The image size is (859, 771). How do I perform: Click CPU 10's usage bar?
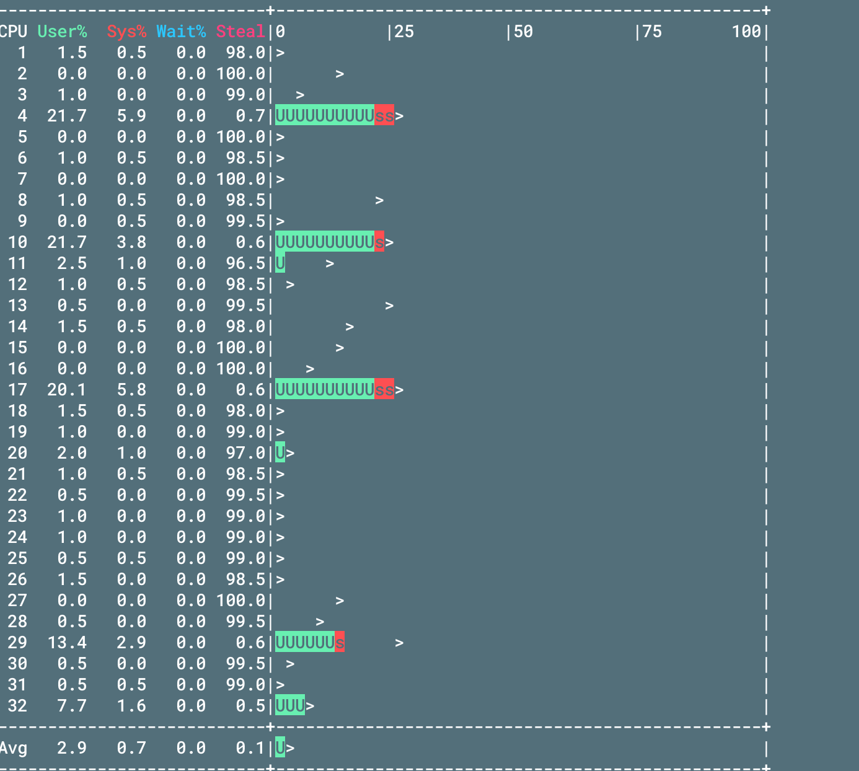[x=330, y=242]
